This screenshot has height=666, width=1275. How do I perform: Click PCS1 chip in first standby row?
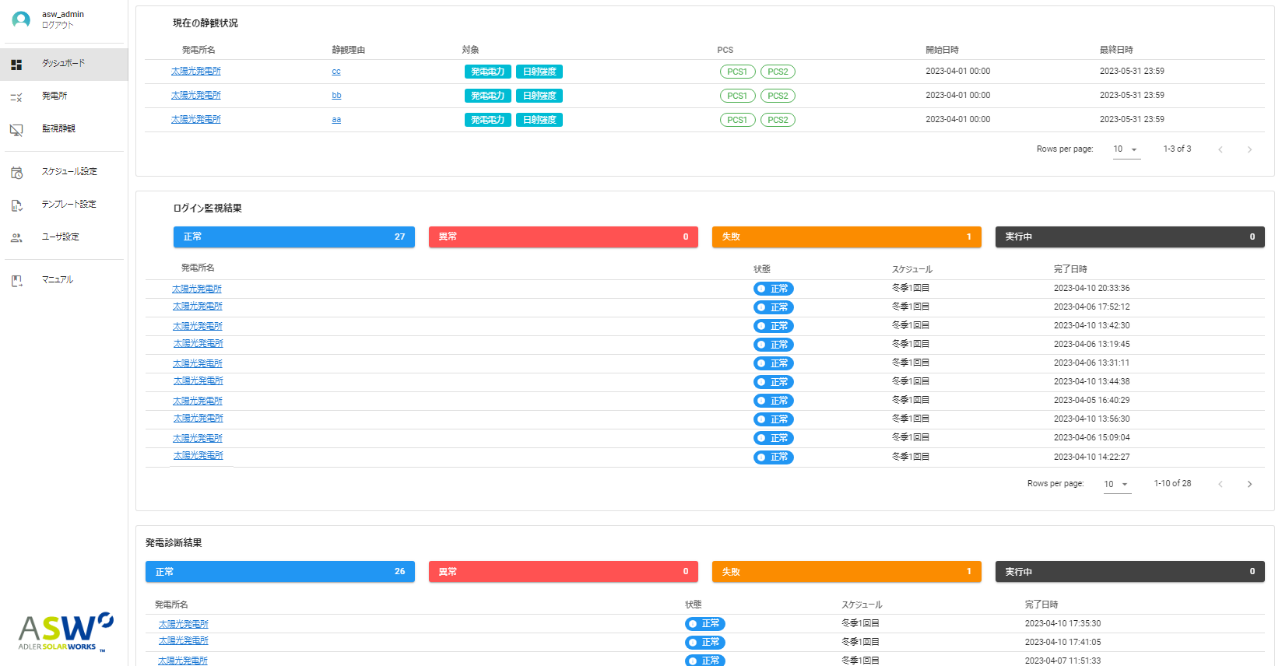737,72
